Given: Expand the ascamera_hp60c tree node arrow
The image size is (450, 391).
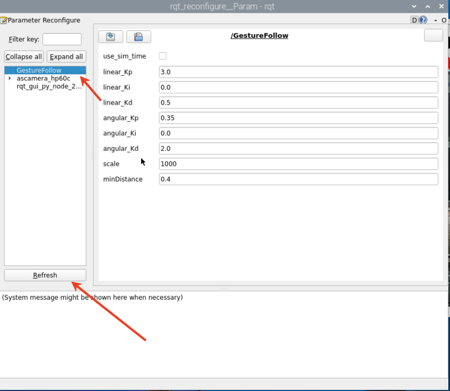Looking at the screenshot, I should click(x=10, y=78).
